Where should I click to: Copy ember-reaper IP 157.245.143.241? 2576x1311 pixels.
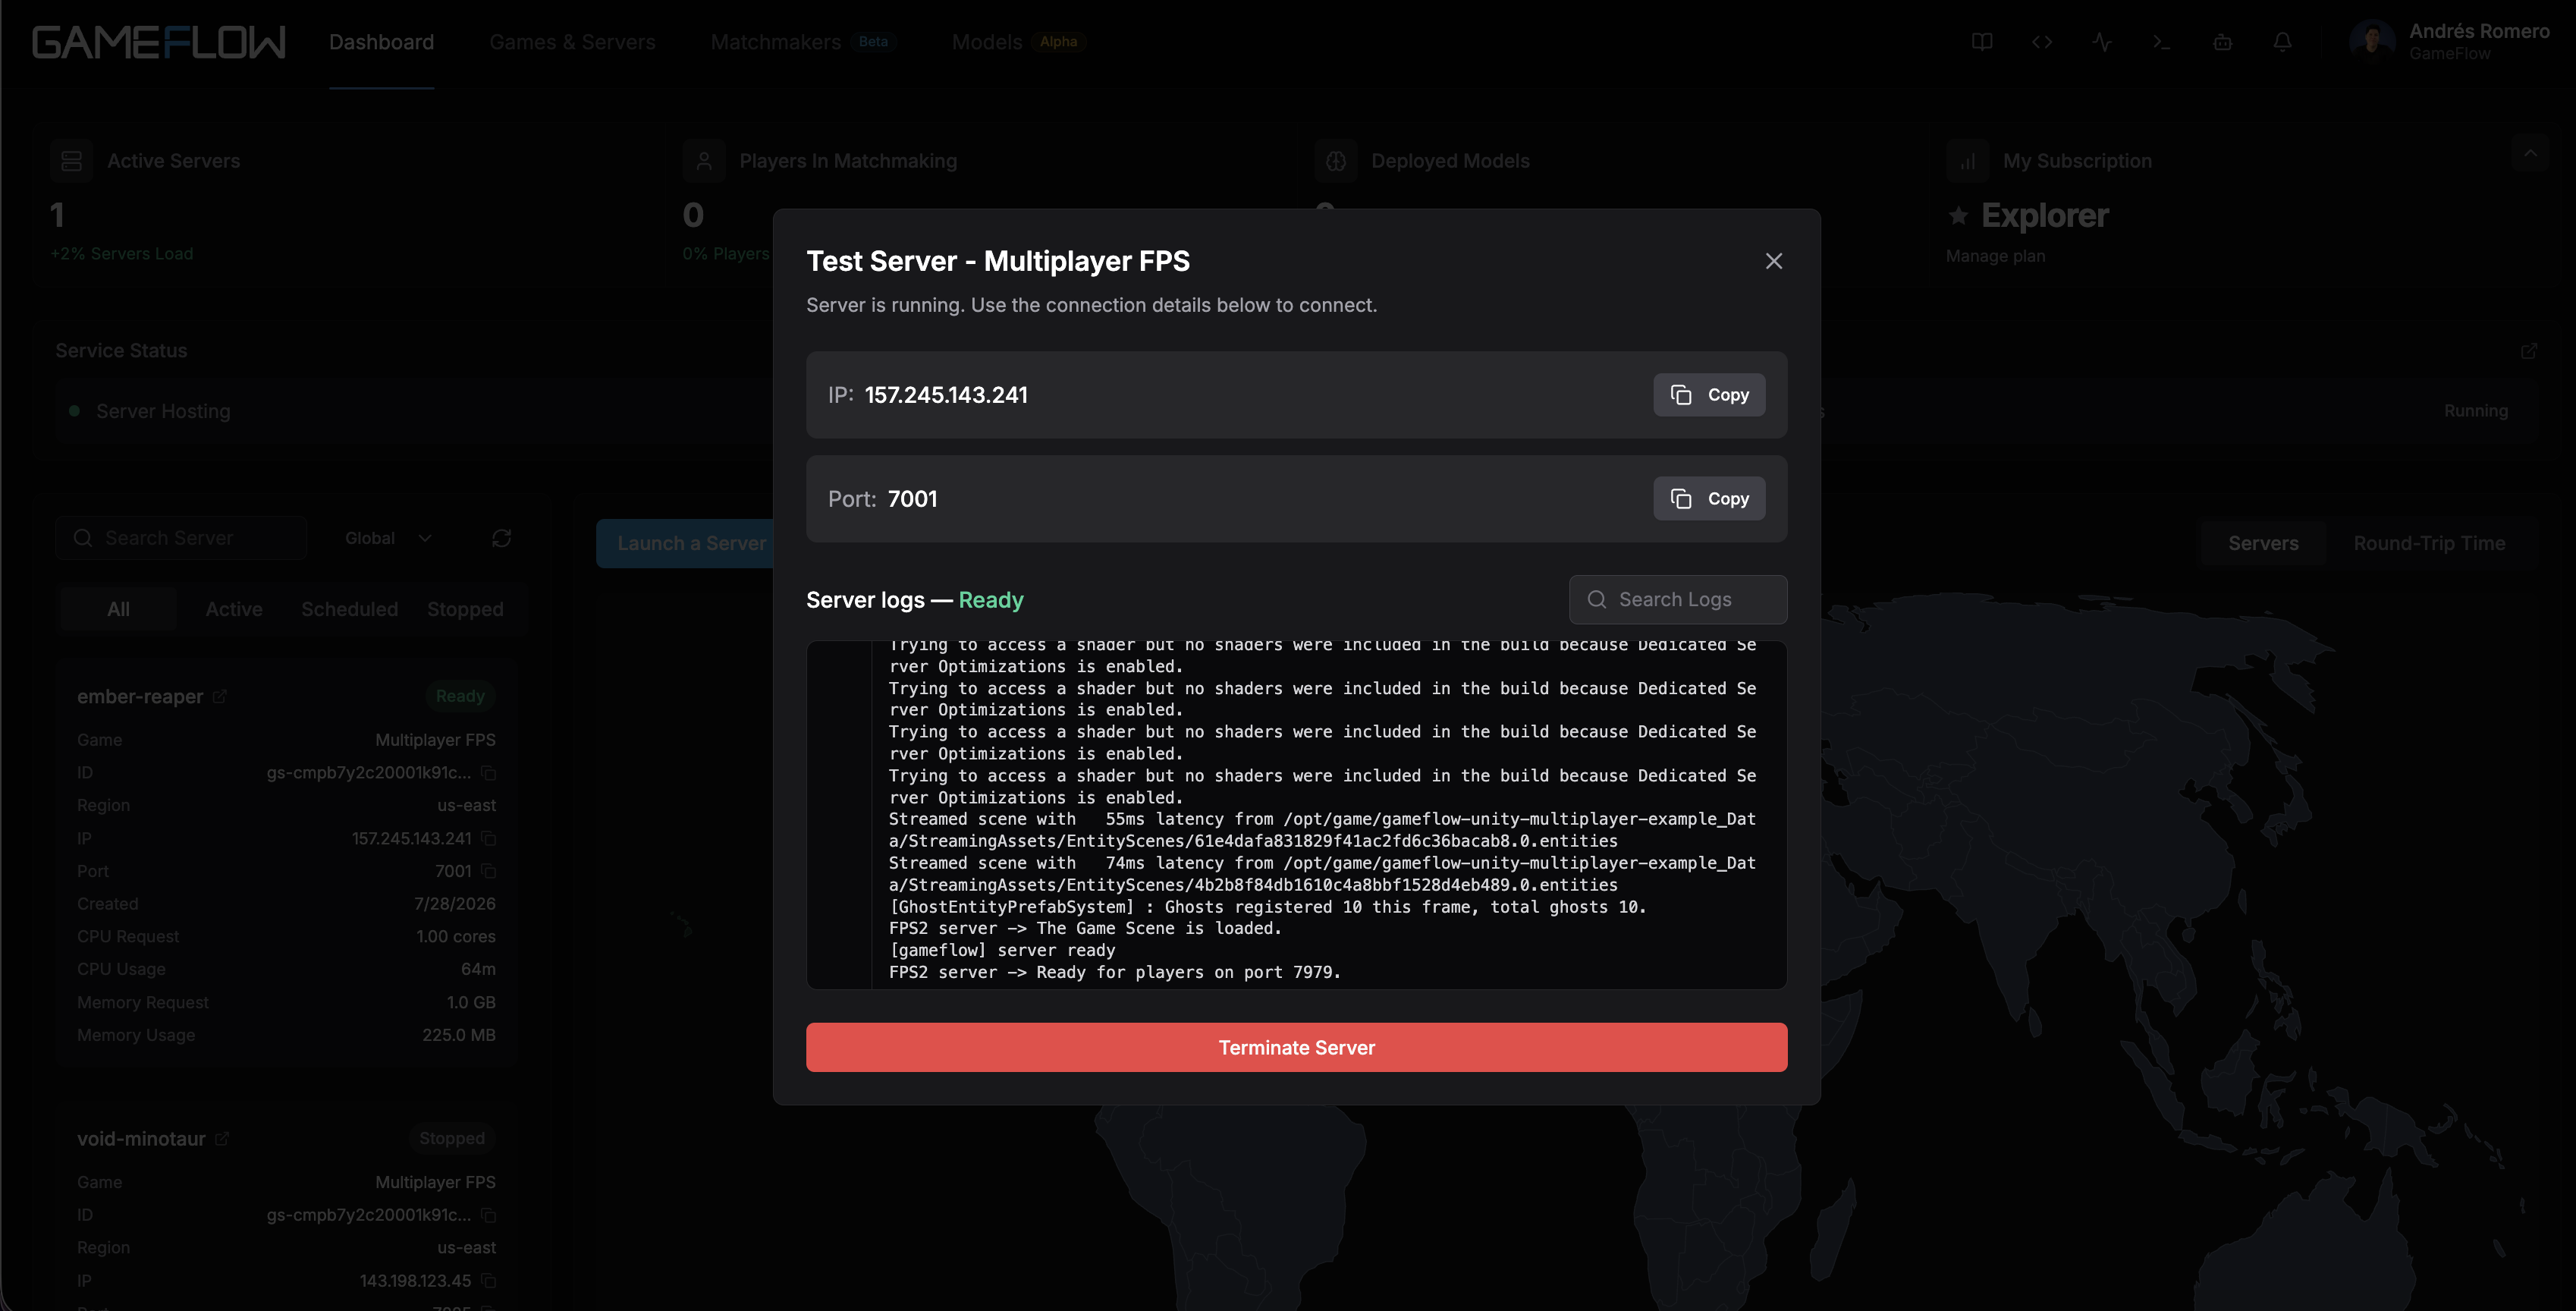click(489, 838)
